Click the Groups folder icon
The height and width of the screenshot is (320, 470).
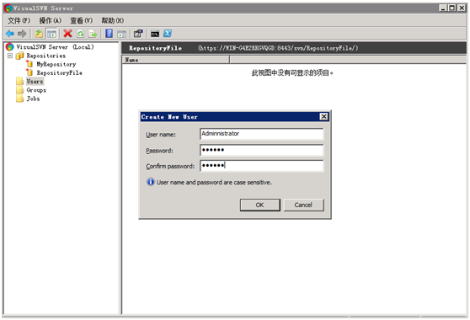click(x=20, y=90)
